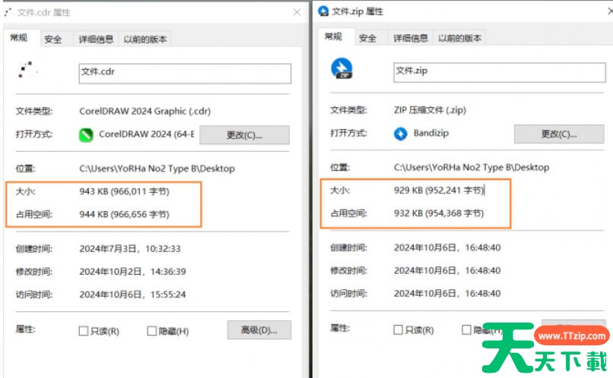This screenshot has width=613, height=378.
Task: Open 详细信息 tab in 文件.cdr properties
Action: point(96,39)
